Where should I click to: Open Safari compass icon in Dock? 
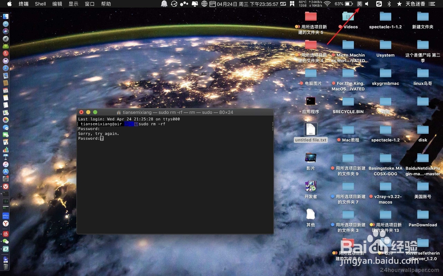pos(6,68)
